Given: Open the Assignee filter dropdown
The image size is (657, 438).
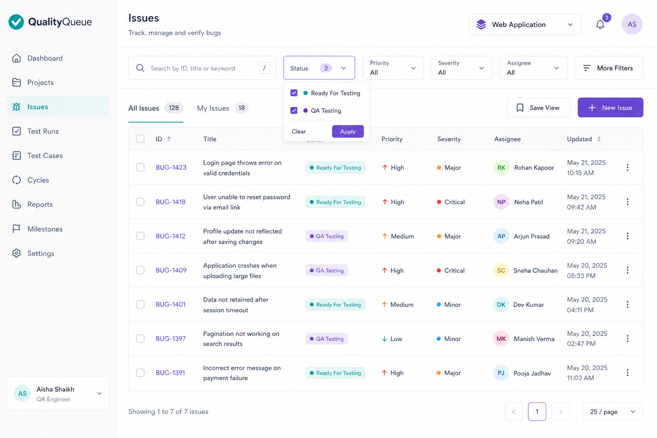Looking at the screenshot, I should (x=533, y=68).
